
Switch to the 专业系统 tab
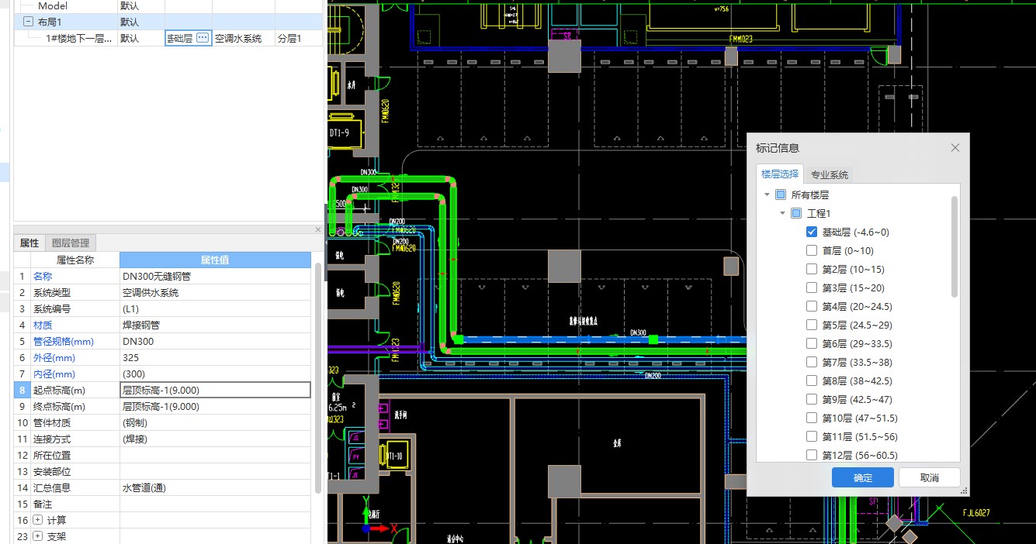coord(830,175)
